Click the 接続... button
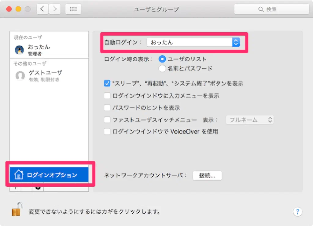Image resolution: width=313 pixels, height=226 pixels. coord(207,175)
